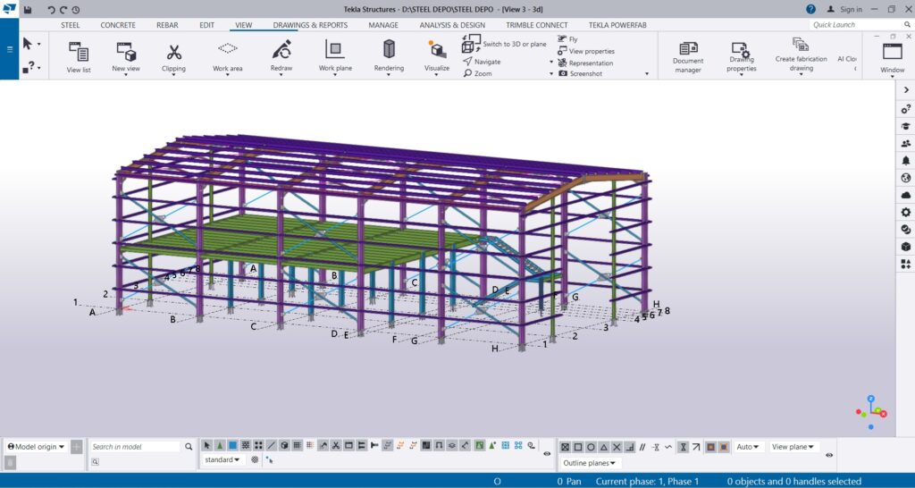Click the search magnifier in model search
Image resolution: width=915 pixels, height=488 pixels.
click(189, 447)
